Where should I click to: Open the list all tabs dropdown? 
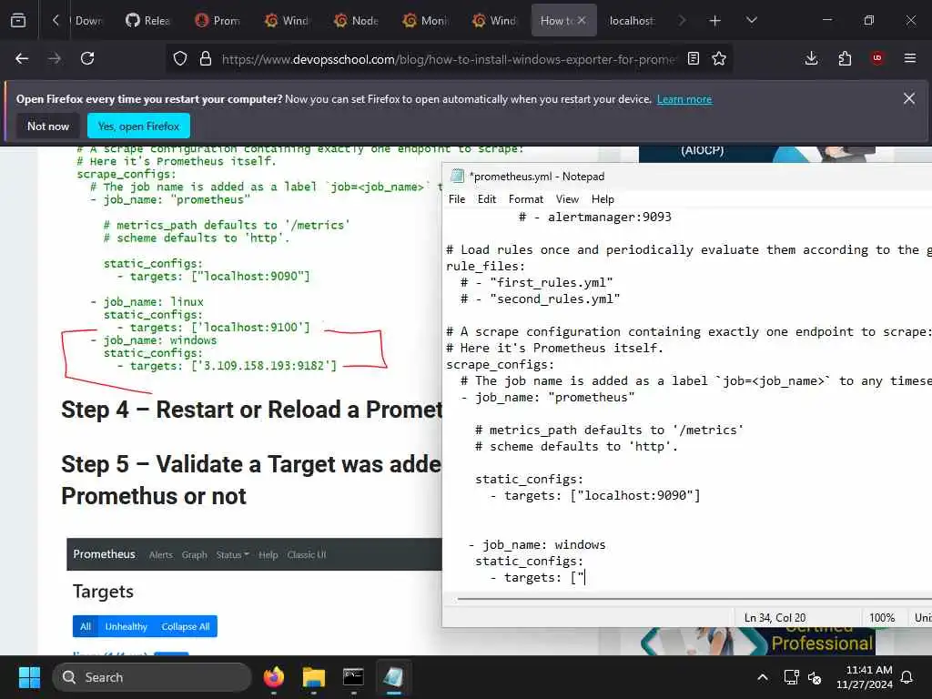[x=751, y=21]
